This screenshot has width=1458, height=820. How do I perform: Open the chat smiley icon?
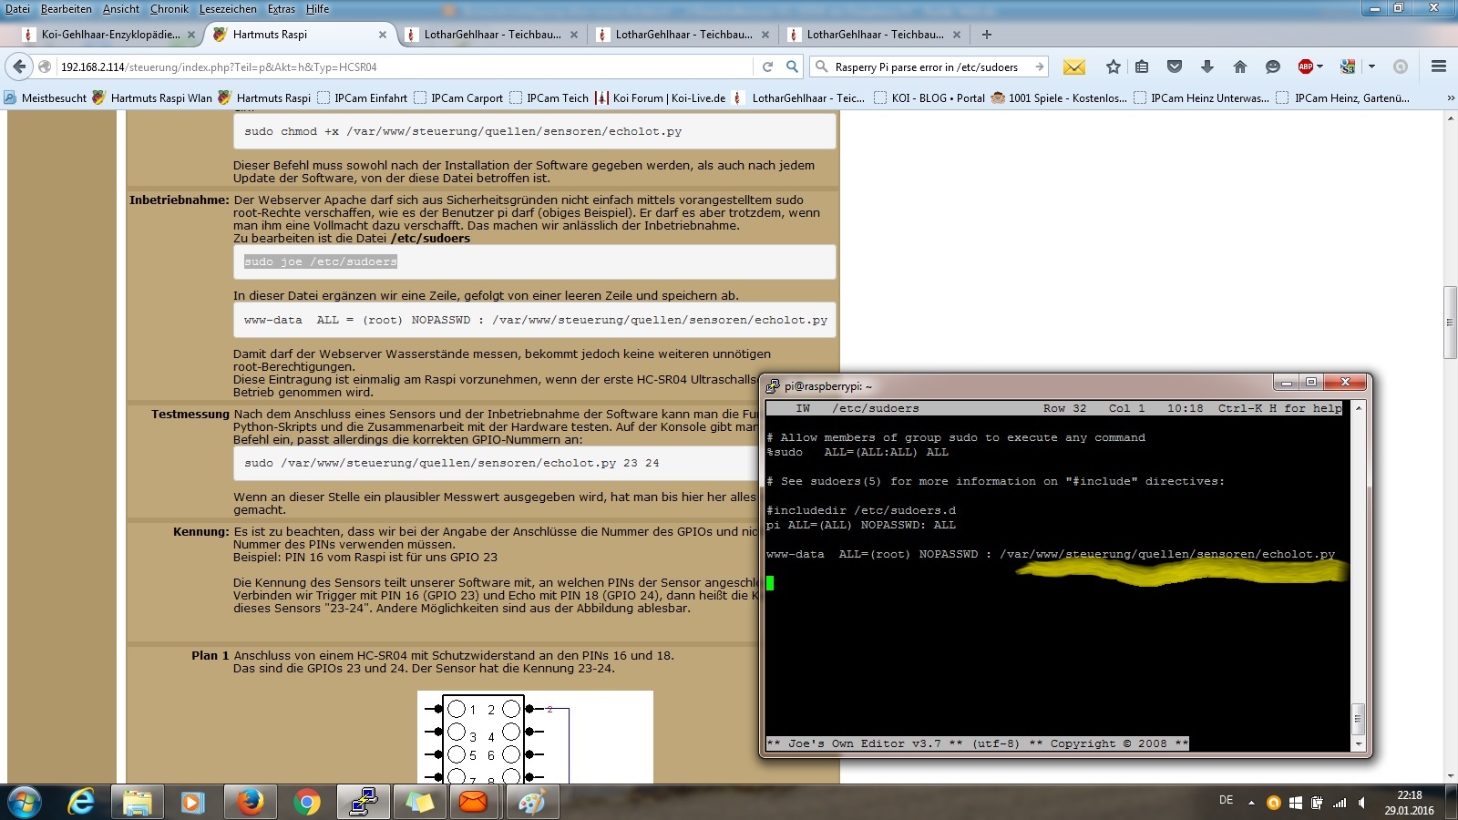point(1273,67)
